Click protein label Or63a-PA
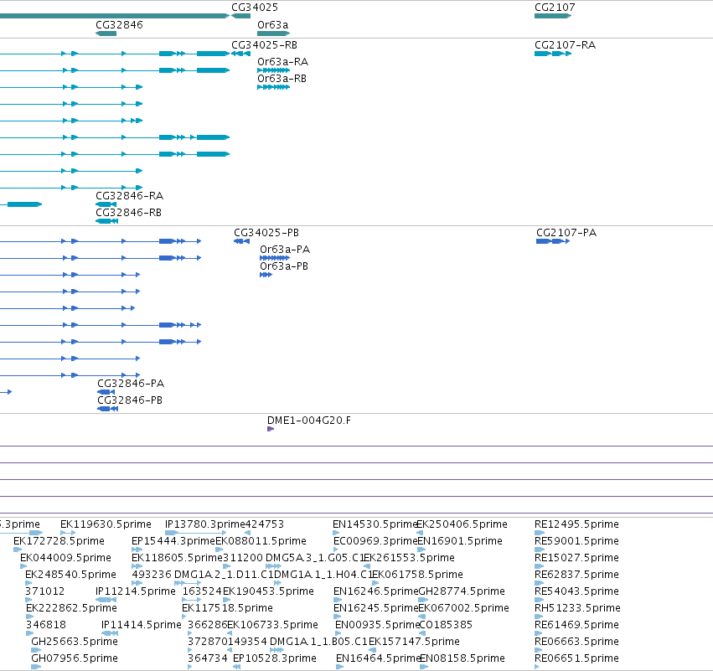This screenshot has width=713, height=671. click(285, 250)
